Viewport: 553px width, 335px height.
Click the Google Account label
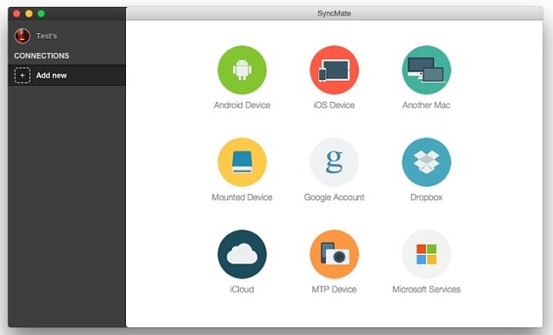tap(334, 197)
